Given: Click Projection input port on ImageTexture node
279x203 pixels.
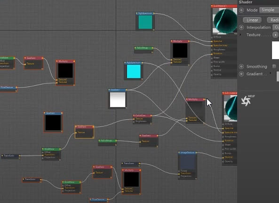Looking at the screenshot, I should [179, 176].
